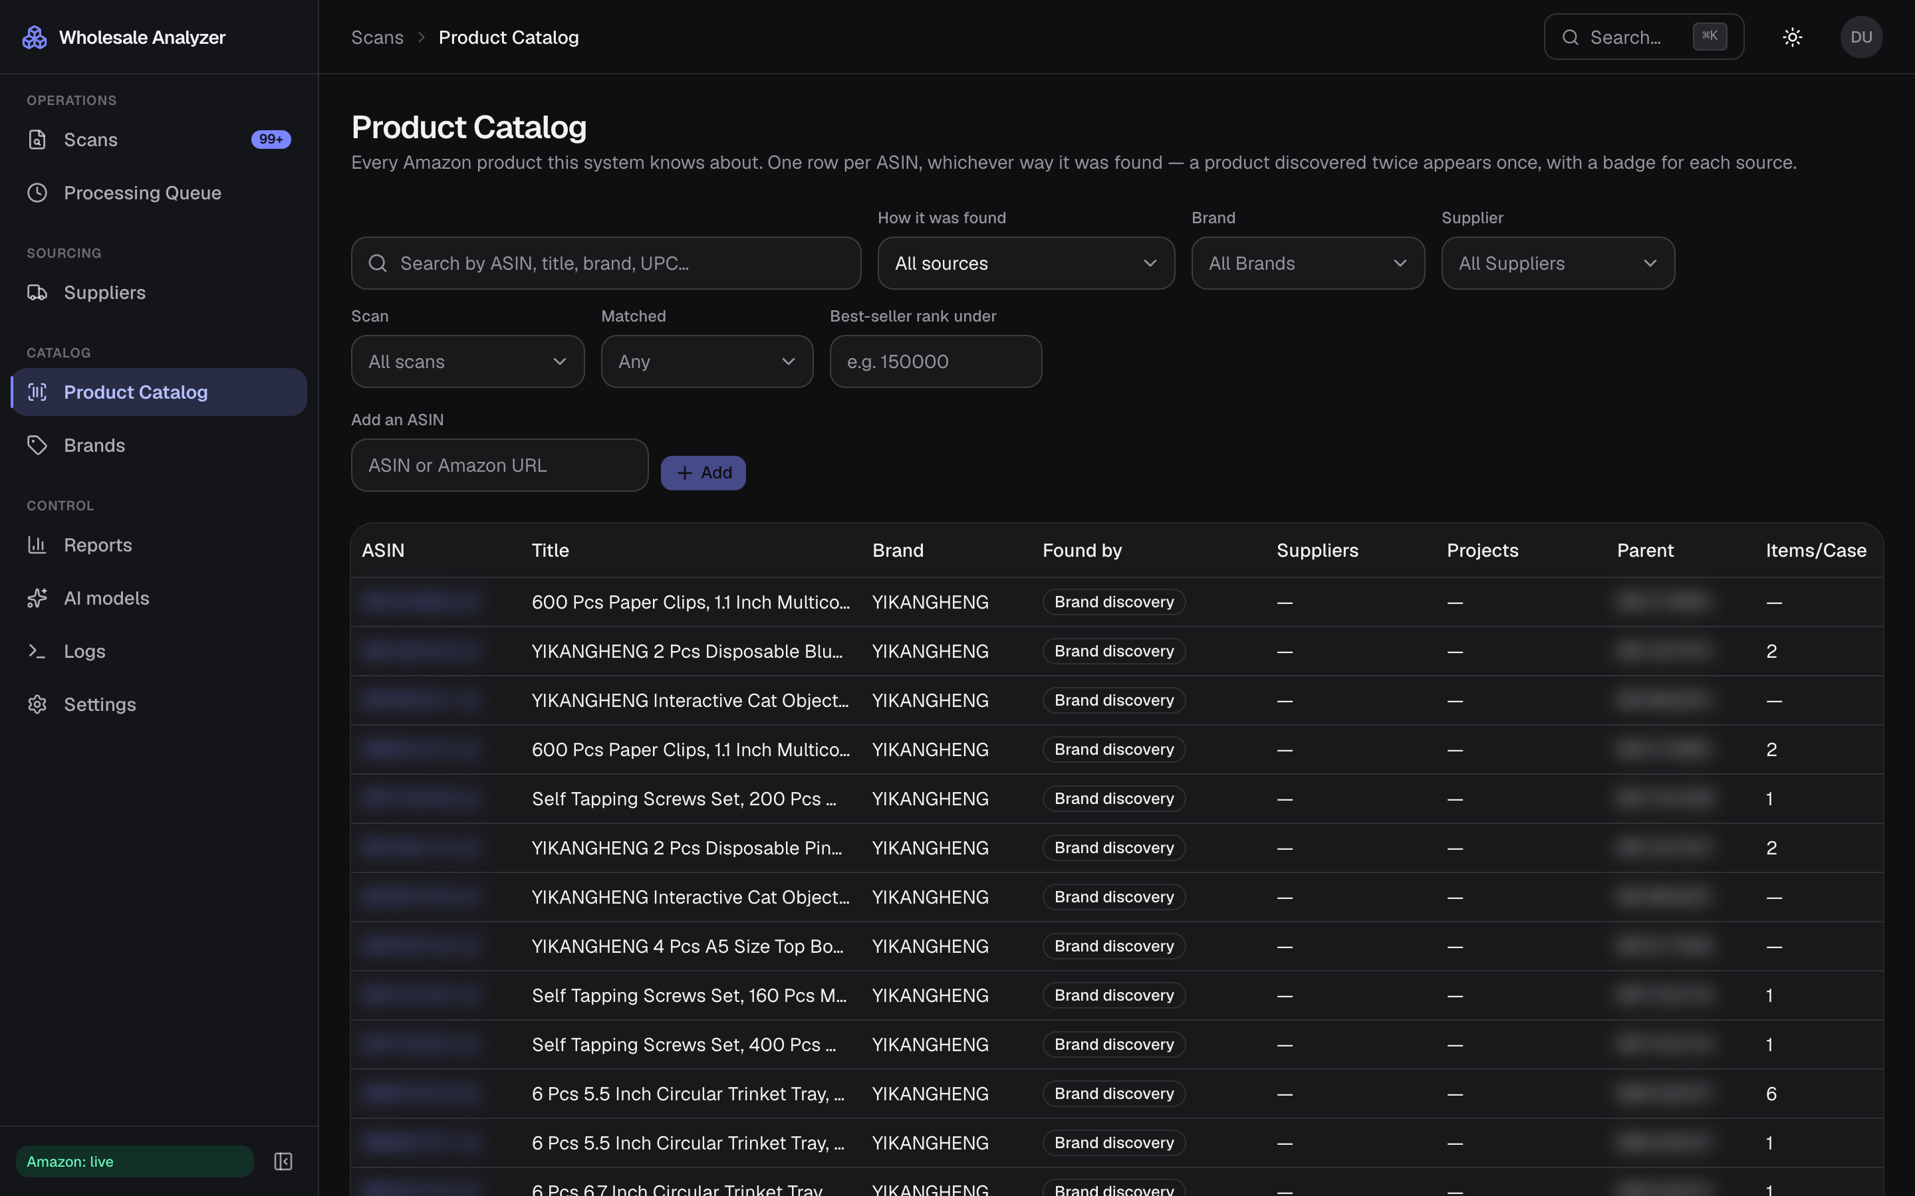Click the YIKANGHENG 4 Pcs A5 Size Top Bo... title
The height and width of the screenshot is (1196, 1915).
coord(688,946)
